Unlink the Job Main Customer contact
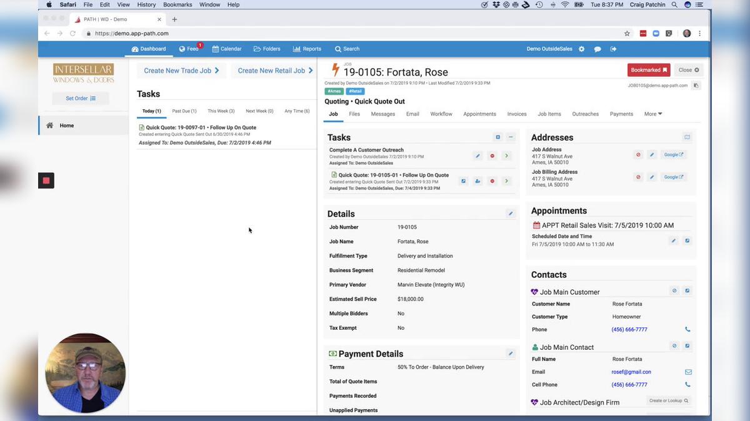The width and height of the screenshot is (750, 421). click(674, 290)
